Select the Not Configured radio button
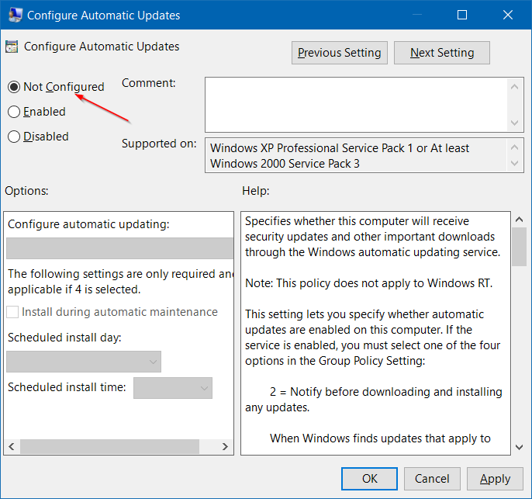 click(x=14, y=87)
